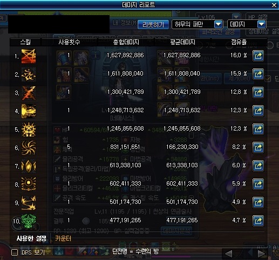Click the 사용횟수 column header
The width and height of the screenshot is (279, 260).
click(x=69, y=42)
